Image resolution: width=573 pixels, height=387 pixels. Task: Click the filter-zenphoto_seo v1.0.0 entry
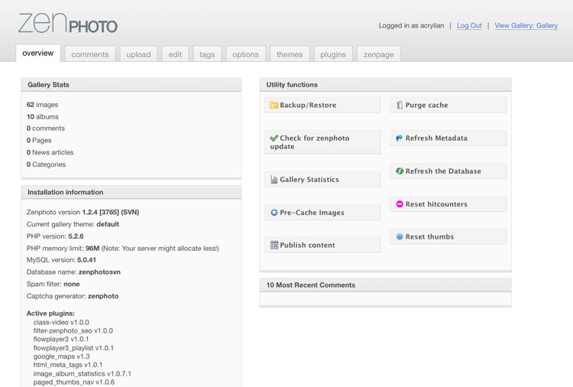tap(73, 330)
